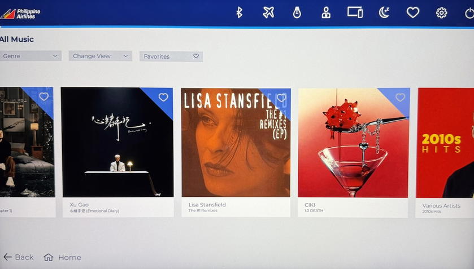
Task: Favorite the CIKI 1.0 DEATH album heart
Action: (400, 97)
